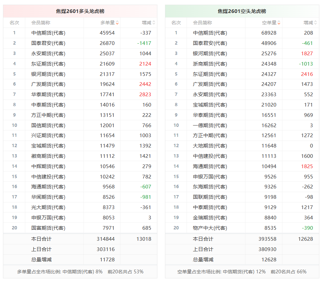Click 国富期货(代客) member name
The height and width of the screenshot is (283, 322).
tap(48, 228)
